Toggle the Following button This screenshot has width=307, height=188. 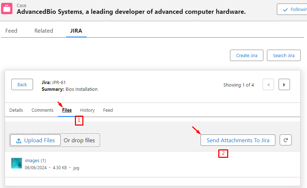pos(293,9)
